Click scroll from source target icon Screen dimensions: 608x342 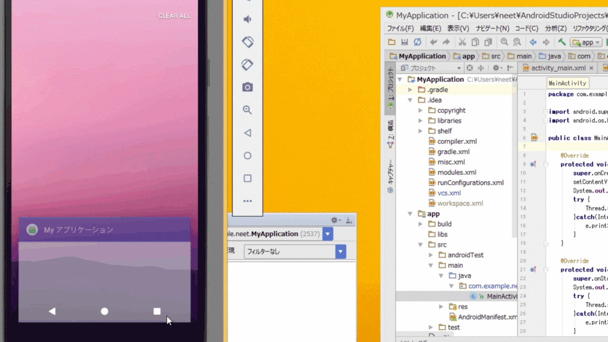pyautogui.click(x=470, y=68)
